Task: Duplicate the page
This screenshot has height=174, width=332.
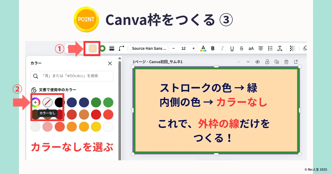Action: pos(277,62)
